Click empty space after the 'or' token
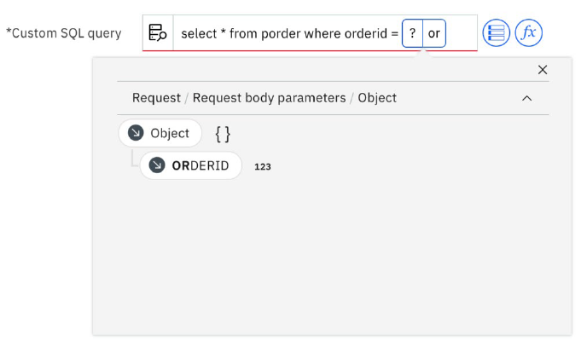 462,33
